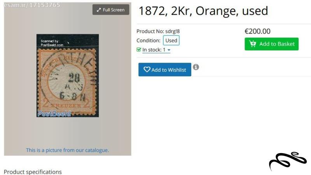Click the PostBeeld watermark logo on the stamp

[54, 113]
